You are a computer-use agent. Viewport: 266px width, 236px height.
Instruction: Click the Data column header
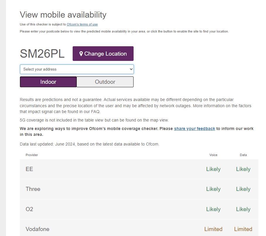[x=243, y=155]
